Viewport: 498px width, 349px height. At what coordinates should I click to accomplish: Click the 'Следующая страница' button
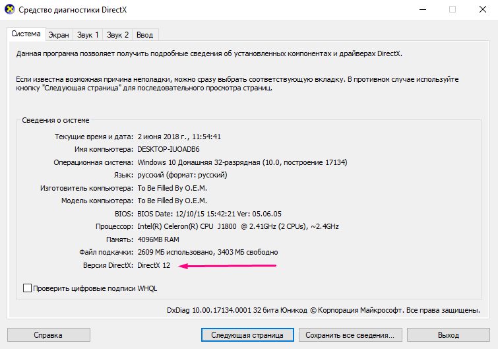pos(247,335)
